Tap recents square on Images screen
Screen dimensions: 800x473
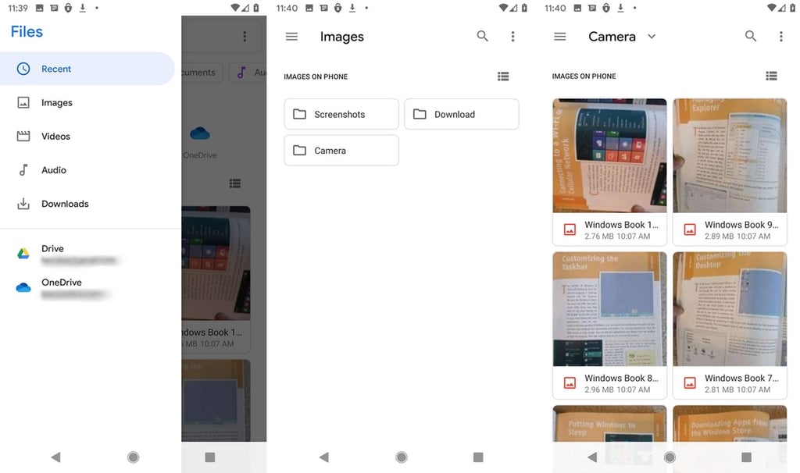coord(478,457)
